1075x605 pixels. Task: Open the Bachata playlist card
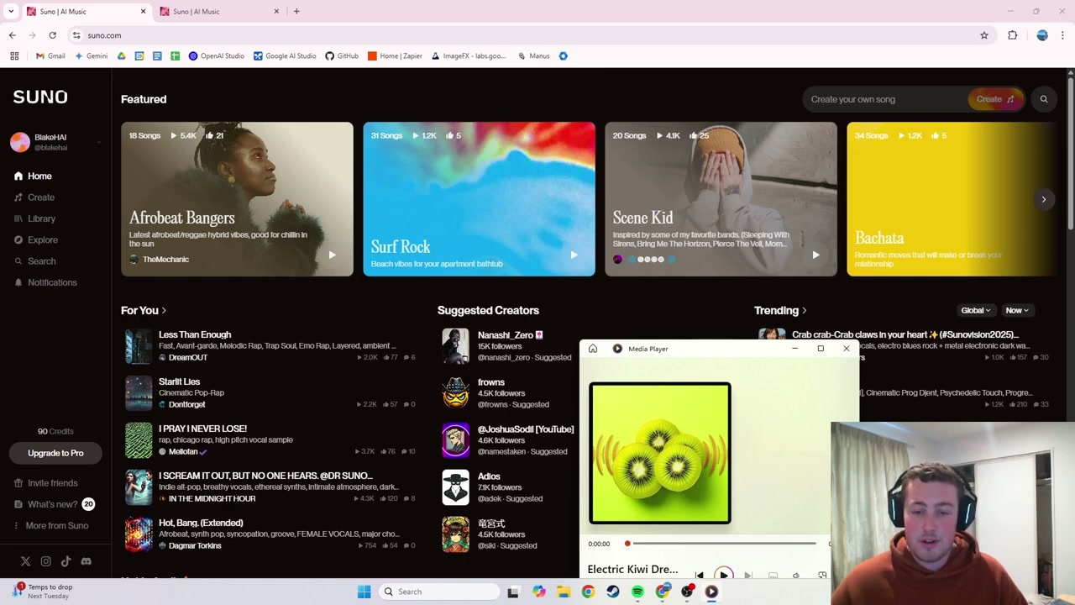click(x=951, y=199)
